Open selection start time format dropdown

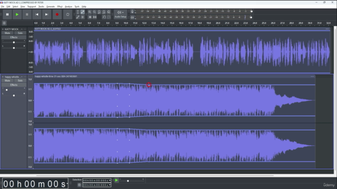point(110,181)
